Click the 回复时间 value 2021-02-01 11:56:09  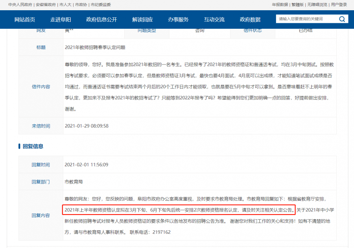tap(87, 165)
